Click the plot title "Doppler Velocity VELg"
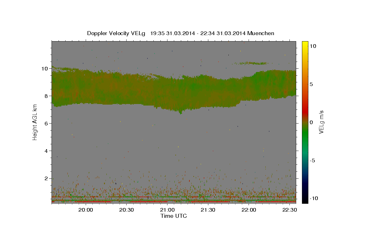 (x=116, y=33)
